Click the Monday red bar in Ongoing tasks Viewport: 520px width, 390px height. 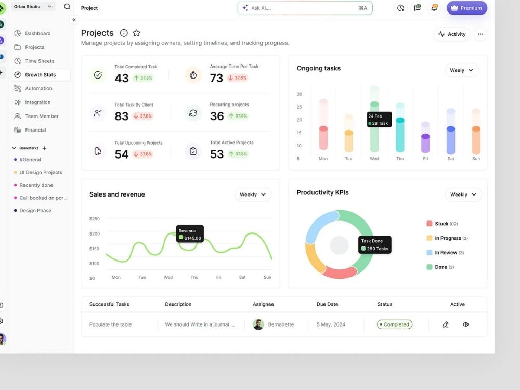[x=323, y=138]
